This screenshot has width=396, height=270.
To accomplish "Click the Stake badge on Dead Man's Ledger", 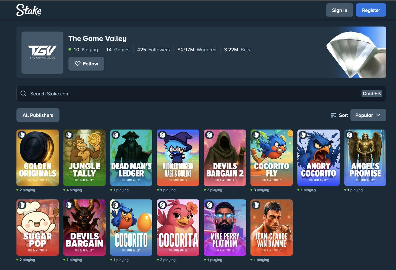I will (x=116, y=135).
